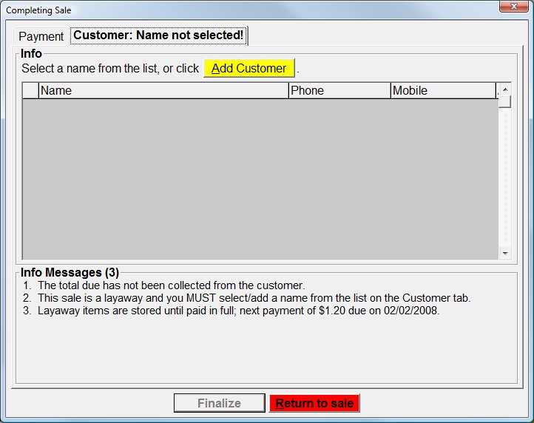Click the yellow Add Customer button

249,69
